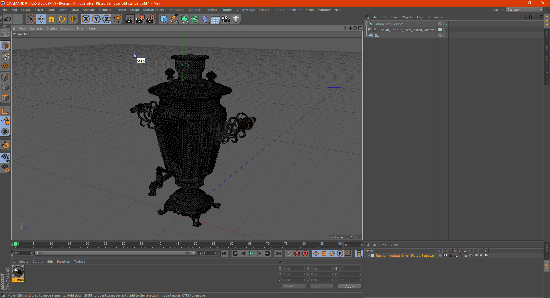
Task: Open the spline pen tool
Action: coord(174,19)
